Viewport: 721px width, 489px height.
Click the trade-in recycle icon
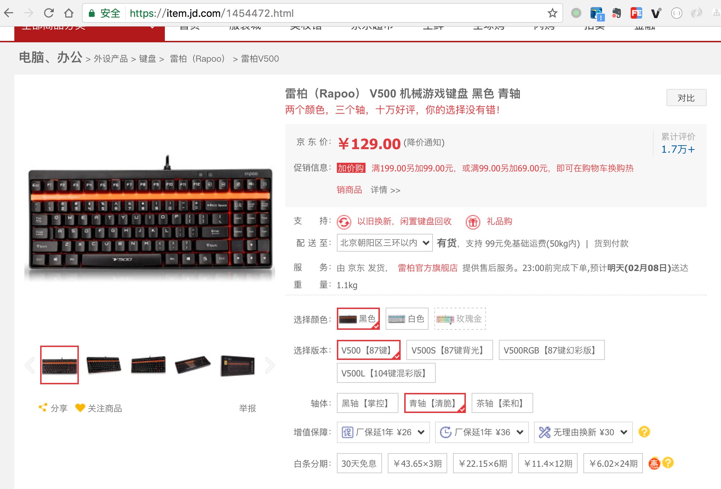pyautogui.click(x=344, y=222)
